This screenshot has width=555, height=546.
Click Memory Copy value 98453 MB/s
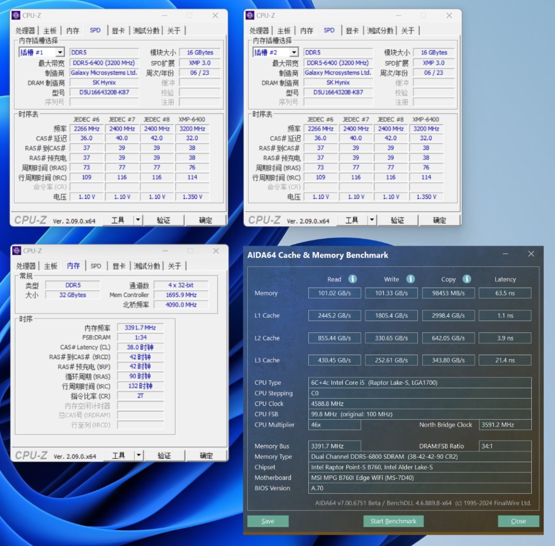click(449, 293)
